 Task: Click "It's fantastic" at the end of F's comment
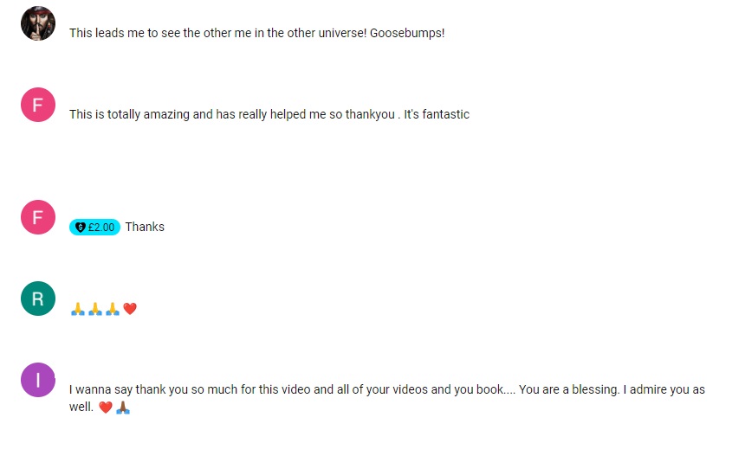click(x=437, y=114)
